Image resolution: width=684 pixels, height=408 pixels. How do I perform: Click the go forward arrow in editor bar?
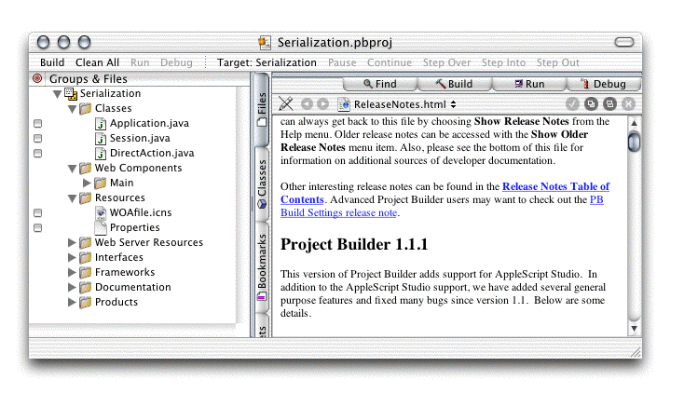coord(322,103)
